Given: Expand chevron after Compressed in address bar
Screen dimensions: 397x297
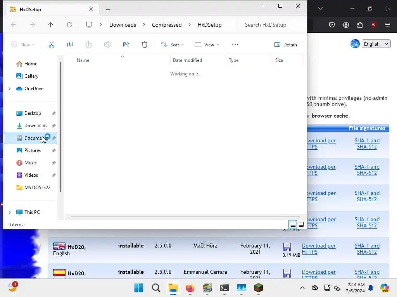Looking at the screenshot, I should coord(189,25).
